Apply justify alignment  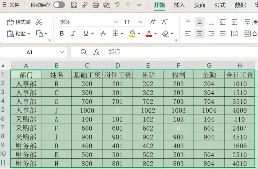click(x=223, y=33)
